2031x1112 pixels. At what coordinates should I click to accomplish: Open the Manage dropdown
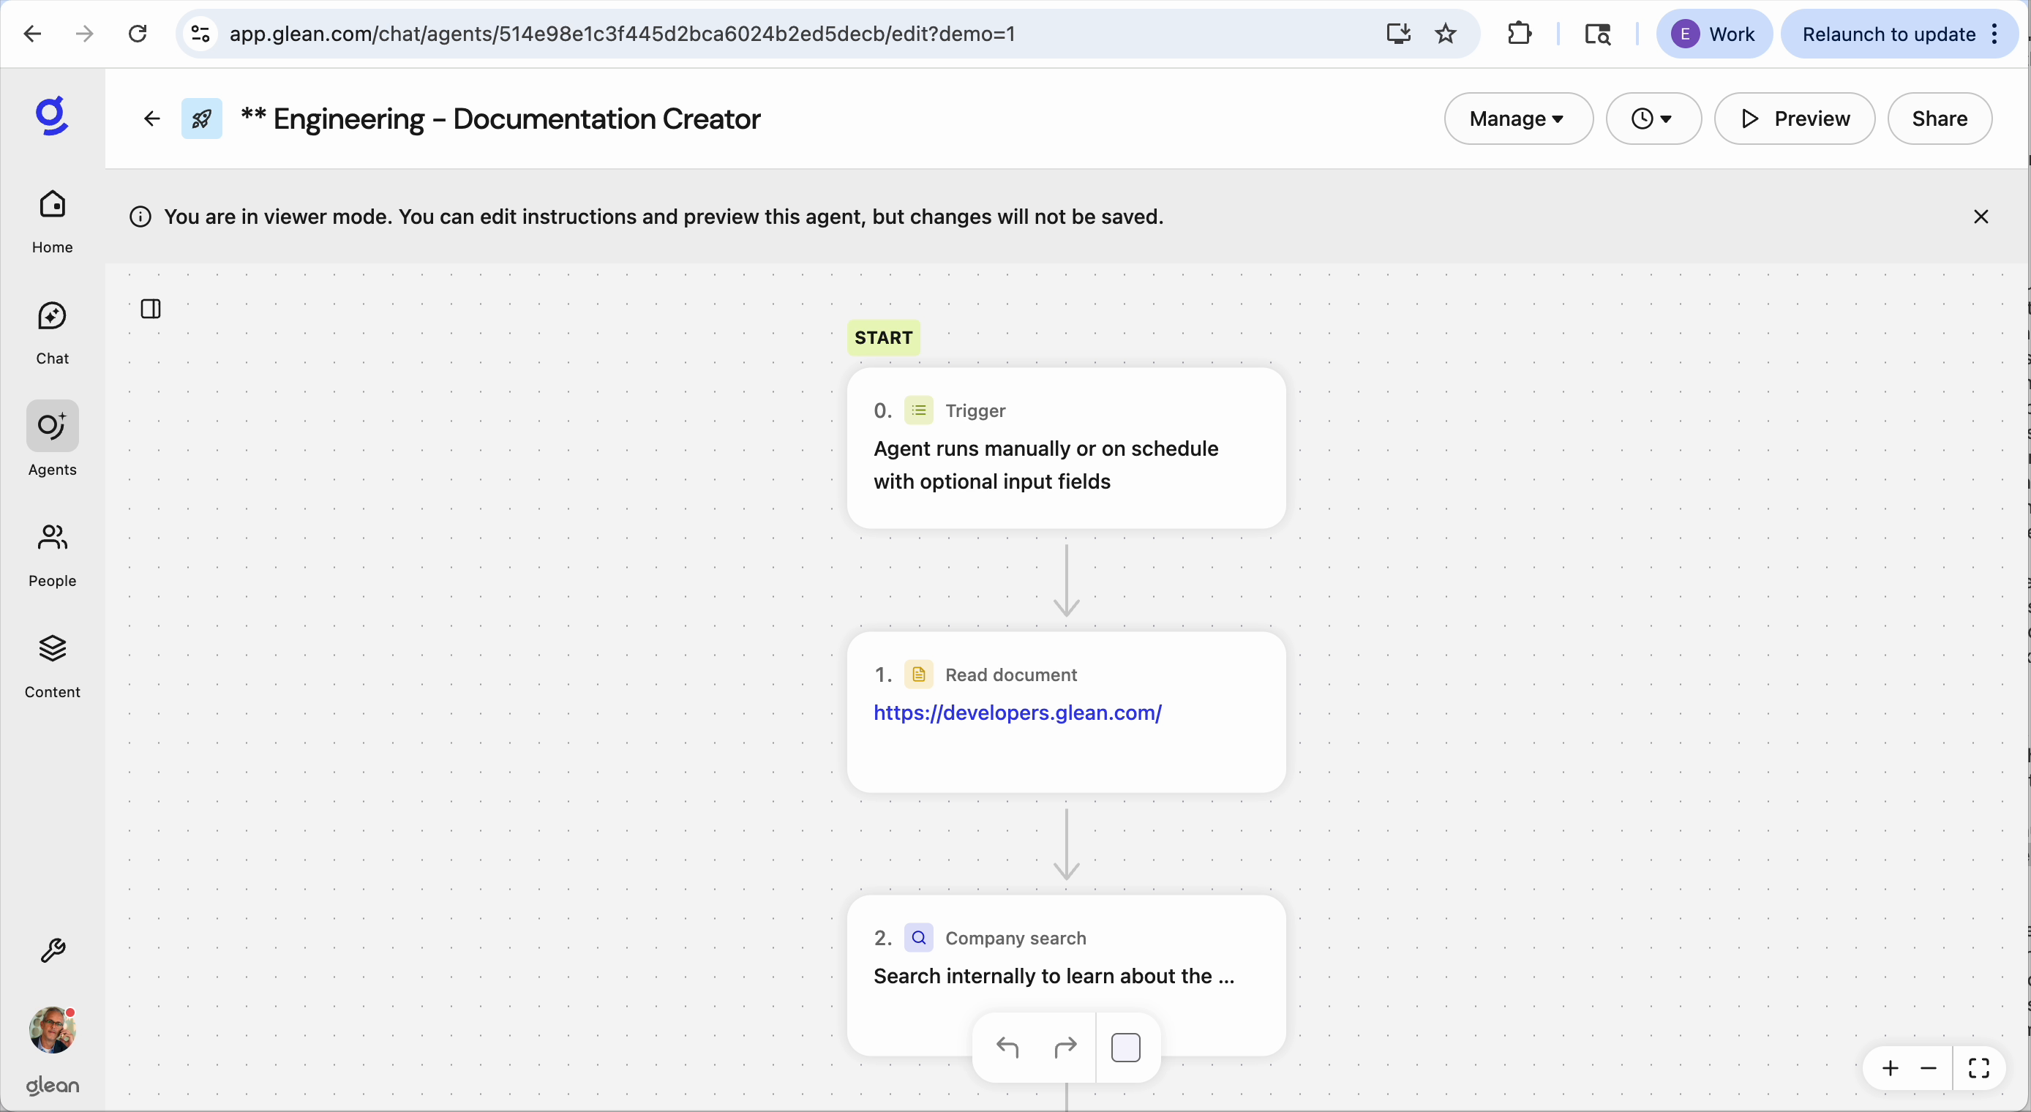[1516, 119]
